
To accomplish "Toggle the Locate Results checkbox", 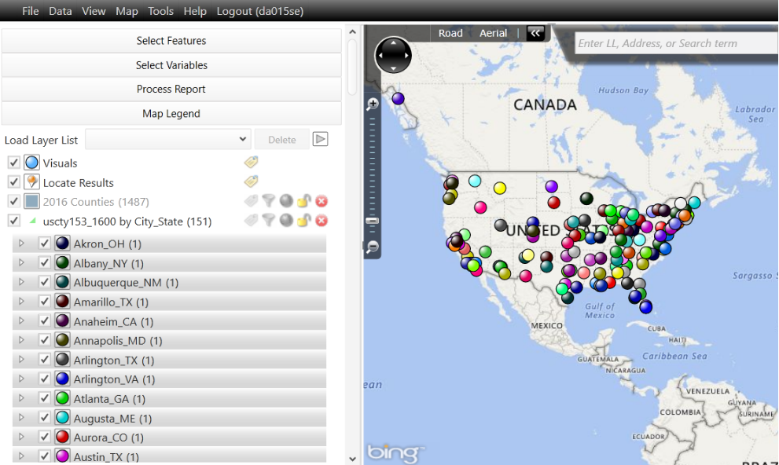I will coord(14,181).
